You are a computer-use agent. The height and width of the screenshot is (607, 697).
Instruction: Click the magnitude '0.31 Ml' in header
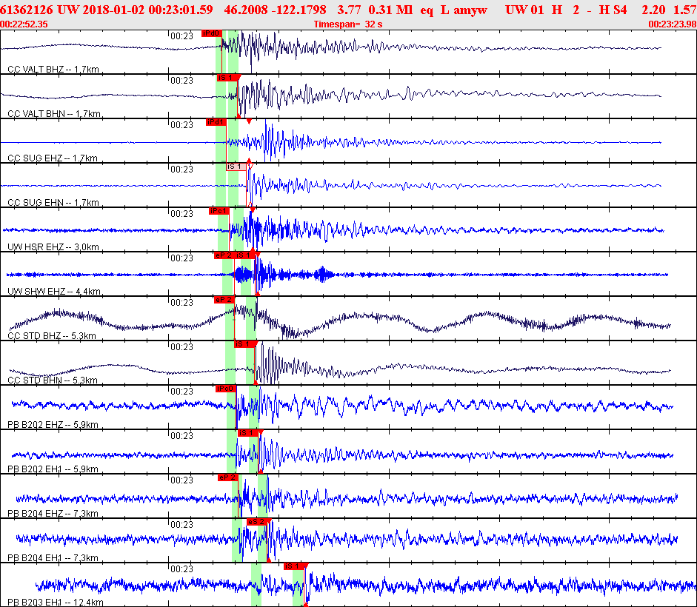coord(391,10)
